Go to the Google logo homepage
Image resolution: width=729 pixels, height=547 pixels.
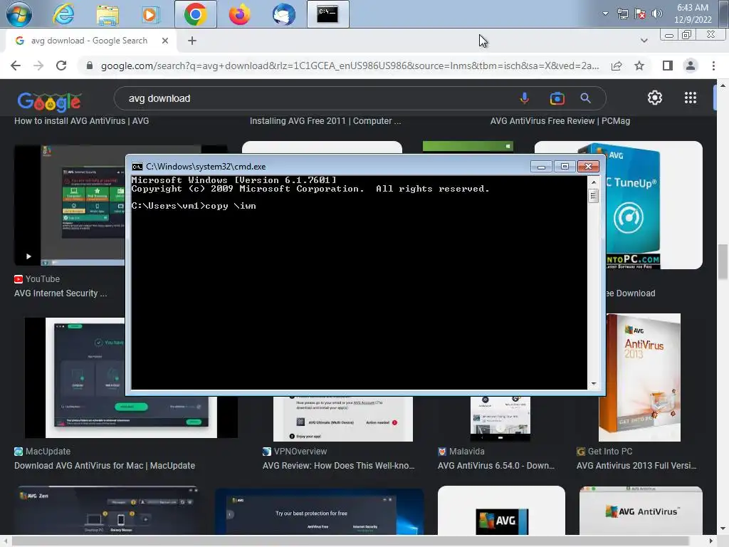click(x=49, y=101)
